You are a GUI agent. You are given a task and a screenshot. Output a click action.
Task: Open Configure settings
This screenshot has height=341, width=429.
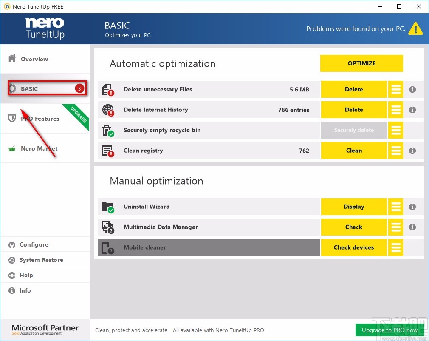pyautogui.click(x=45, y=244)
